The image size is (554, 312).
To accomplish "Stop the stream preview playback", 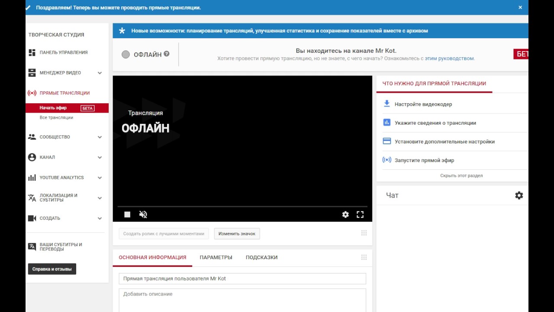I will point(127,214).
